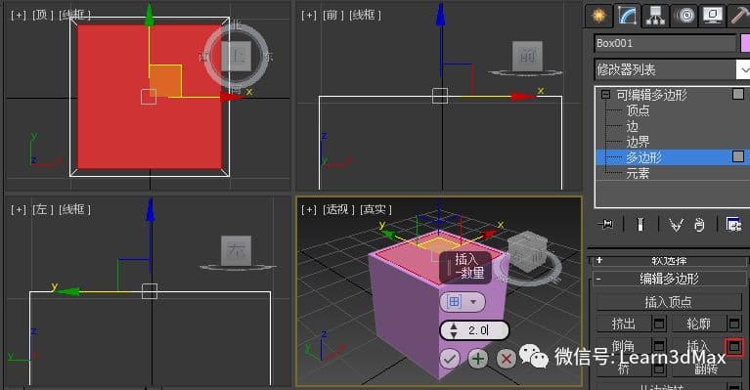Confirm the inset with the checkmark

click(449, 359)
